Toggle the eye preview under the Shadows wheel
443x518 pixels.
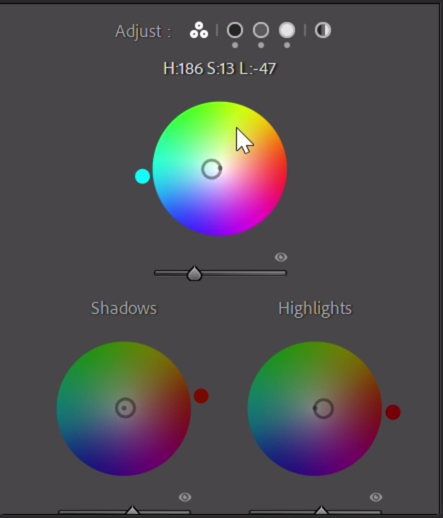pos(185,497)
